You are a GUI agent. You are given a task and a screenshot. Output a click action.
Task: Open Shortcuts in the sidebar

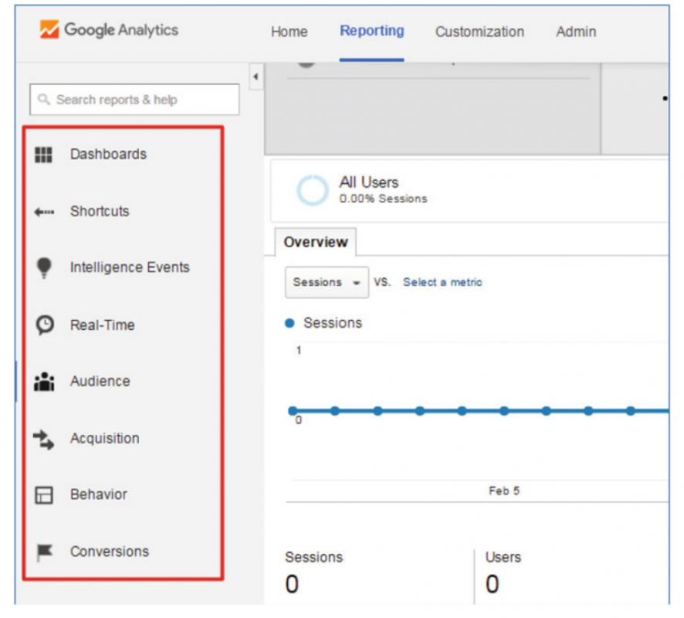coord(100,212)
